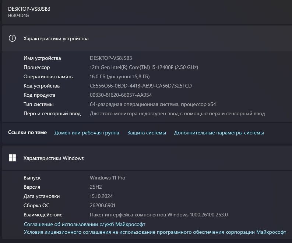Image resolution: width=292 pixels, height=243 pixels.
Task: Open Условия лицензионного соглашения Майкрософт link
Action: pos(155,232)
